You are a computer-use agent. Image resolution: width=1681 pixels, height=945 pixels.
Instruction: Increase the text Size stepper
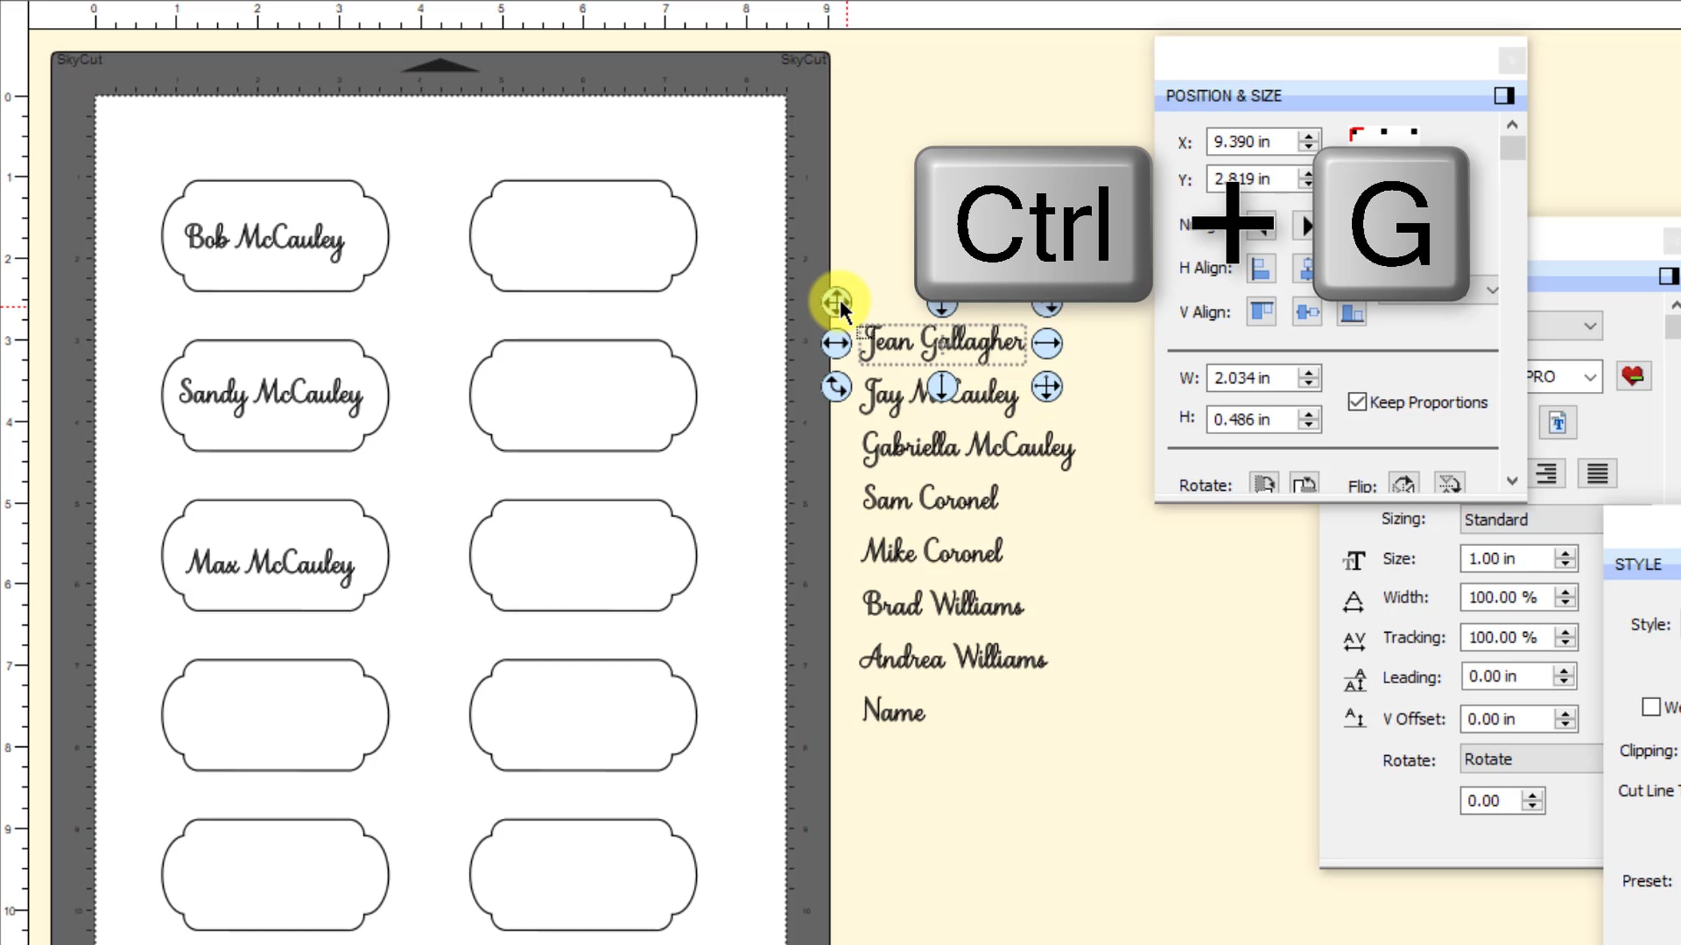(1565, 553)
